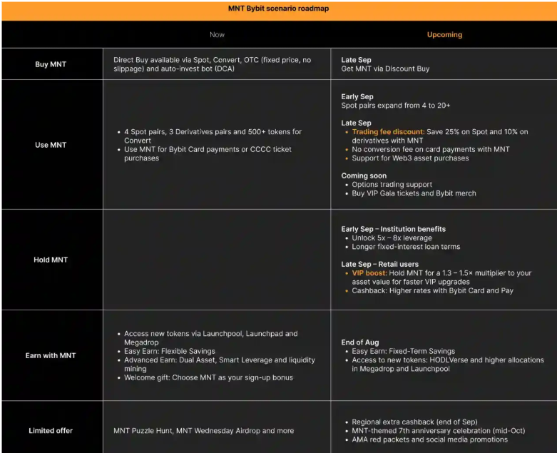Screen dimensions: 557x453
Task: Click 'No conversion fee on card payments' line
Action: point(431,149)
